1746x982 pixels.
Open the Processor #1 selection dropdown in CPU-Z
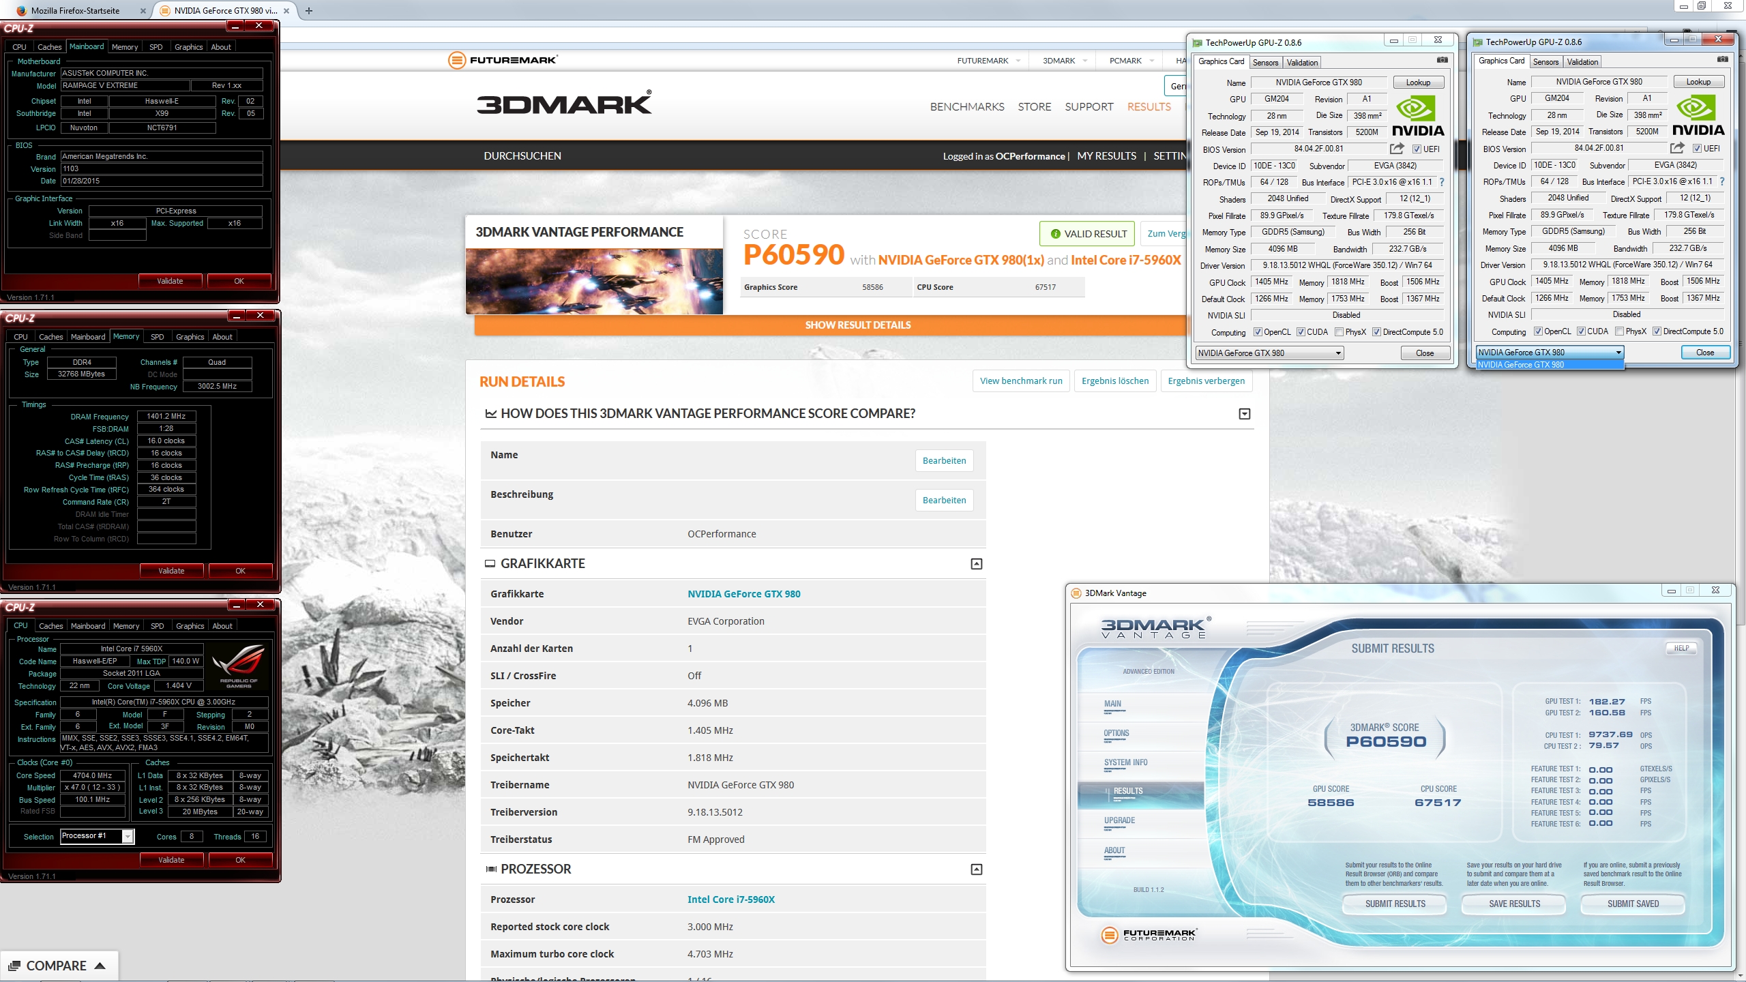(97, 836)
